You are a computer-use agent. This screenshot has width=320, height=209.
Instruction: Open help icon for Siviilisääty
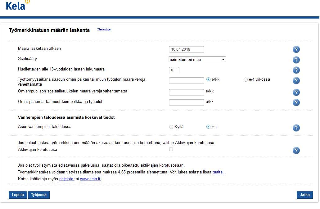[296, 60]
